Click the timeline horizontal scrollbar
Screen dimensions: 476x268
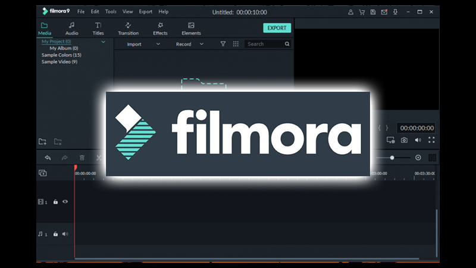[246, 259]
